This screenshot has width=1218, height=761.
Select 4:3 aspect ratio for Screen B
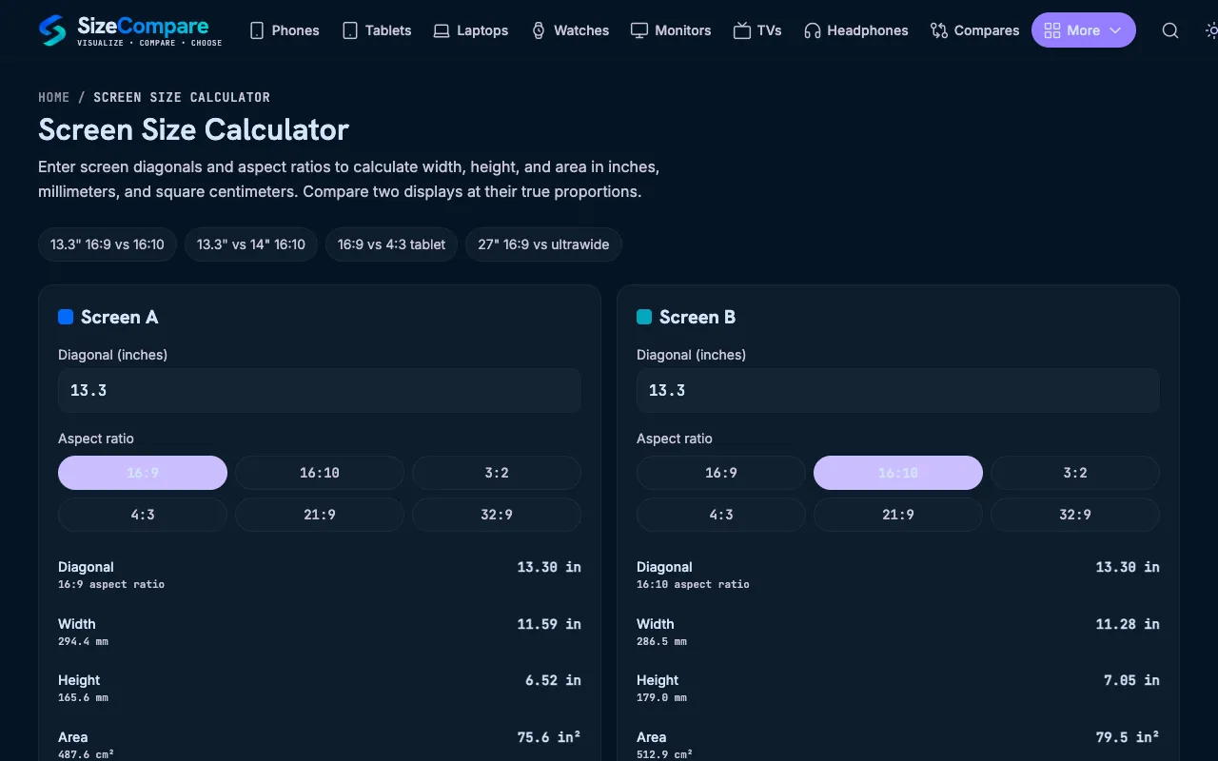[x=721, y=515]
